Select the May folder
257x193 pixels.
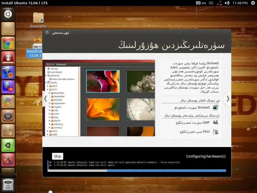point(54,117)
